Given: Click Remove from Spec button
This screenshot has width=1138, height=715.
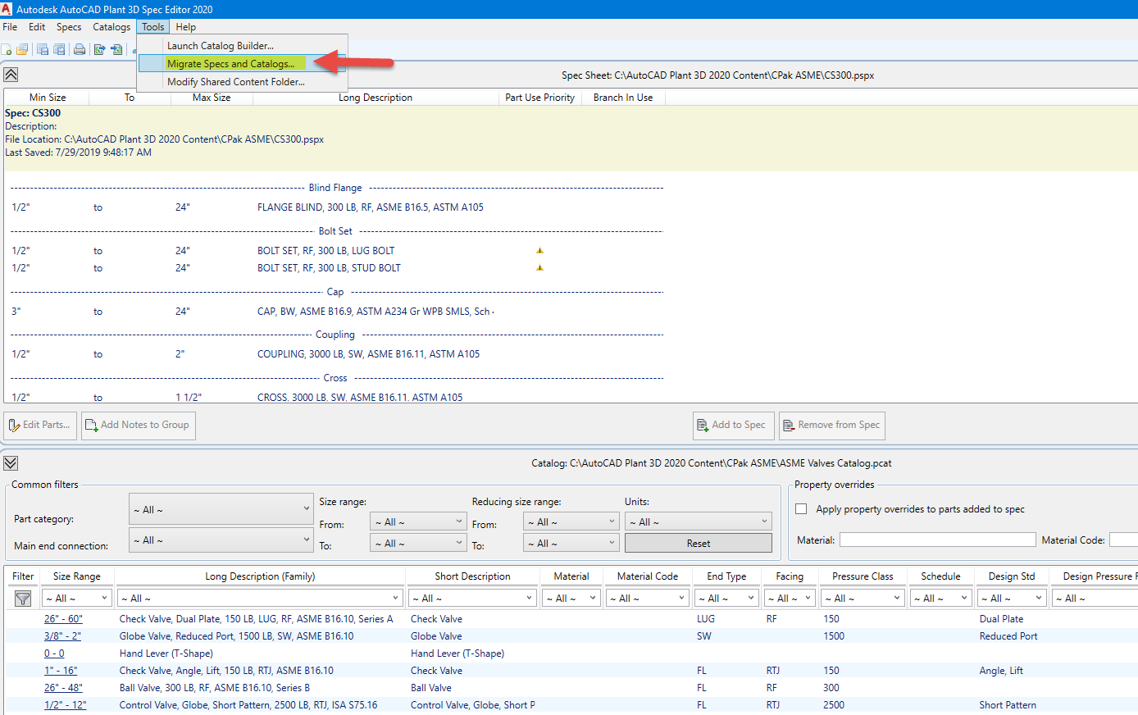Looking at the screenshot, I should pos(831,425).
